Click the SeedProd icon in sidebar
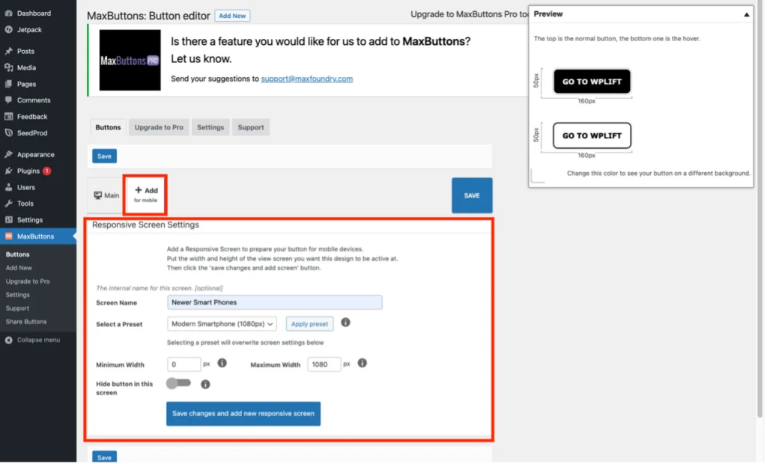The height and width of the screenshot is (464, 767). [9, 133]
